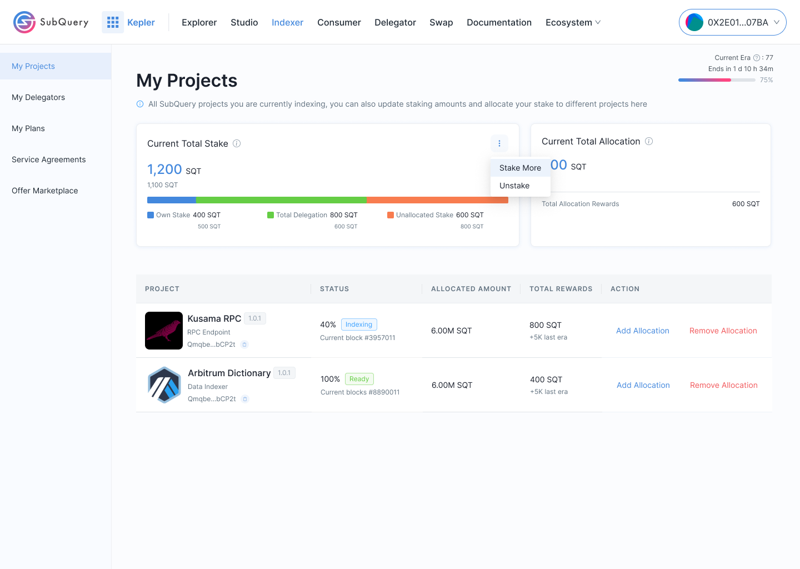This screenshot has height=569, width=800.
Task: Click the 400 SQT rewards value
Action: 546,380
